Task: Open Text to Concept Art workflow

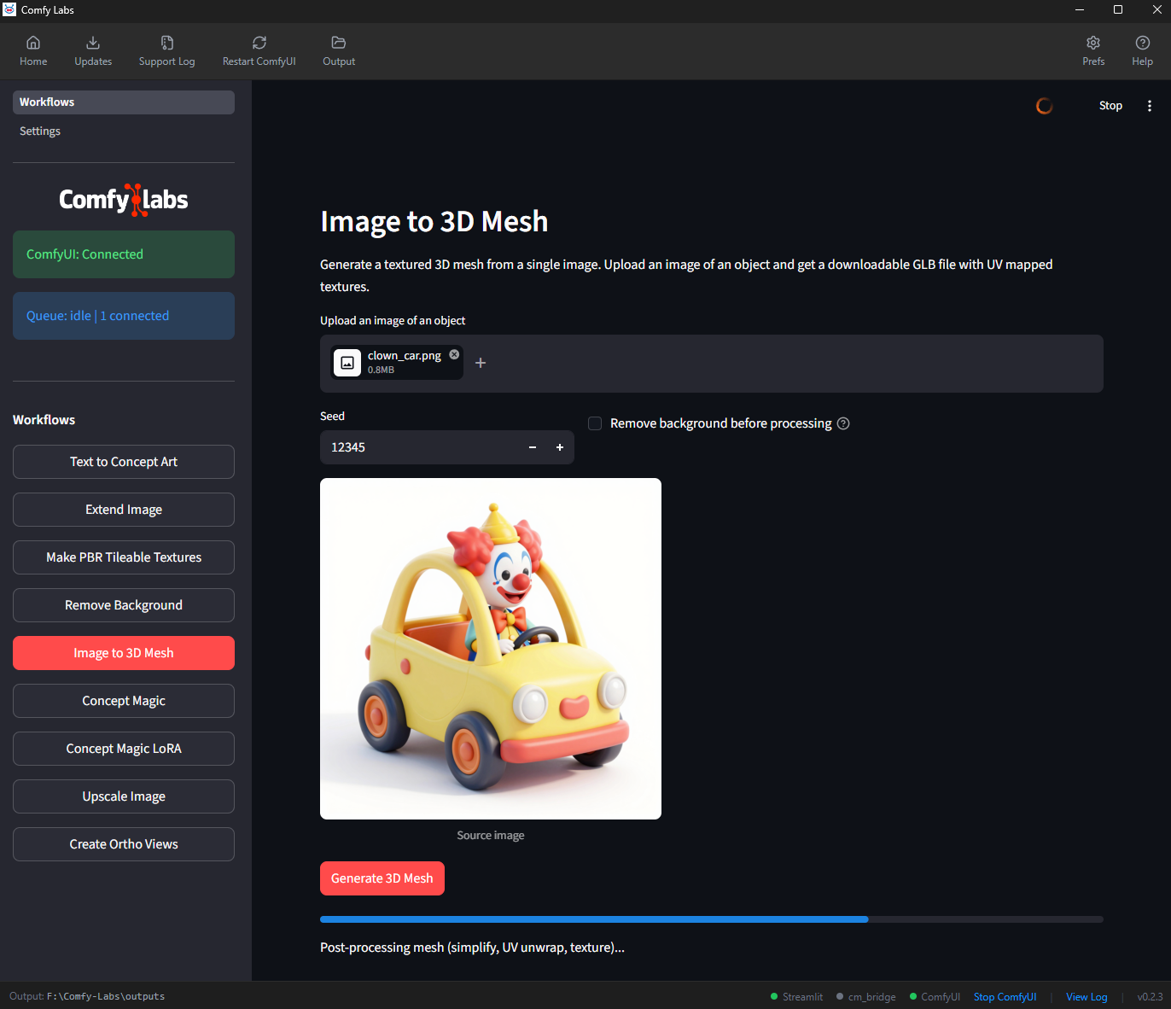Action: [x=124, y=462]
